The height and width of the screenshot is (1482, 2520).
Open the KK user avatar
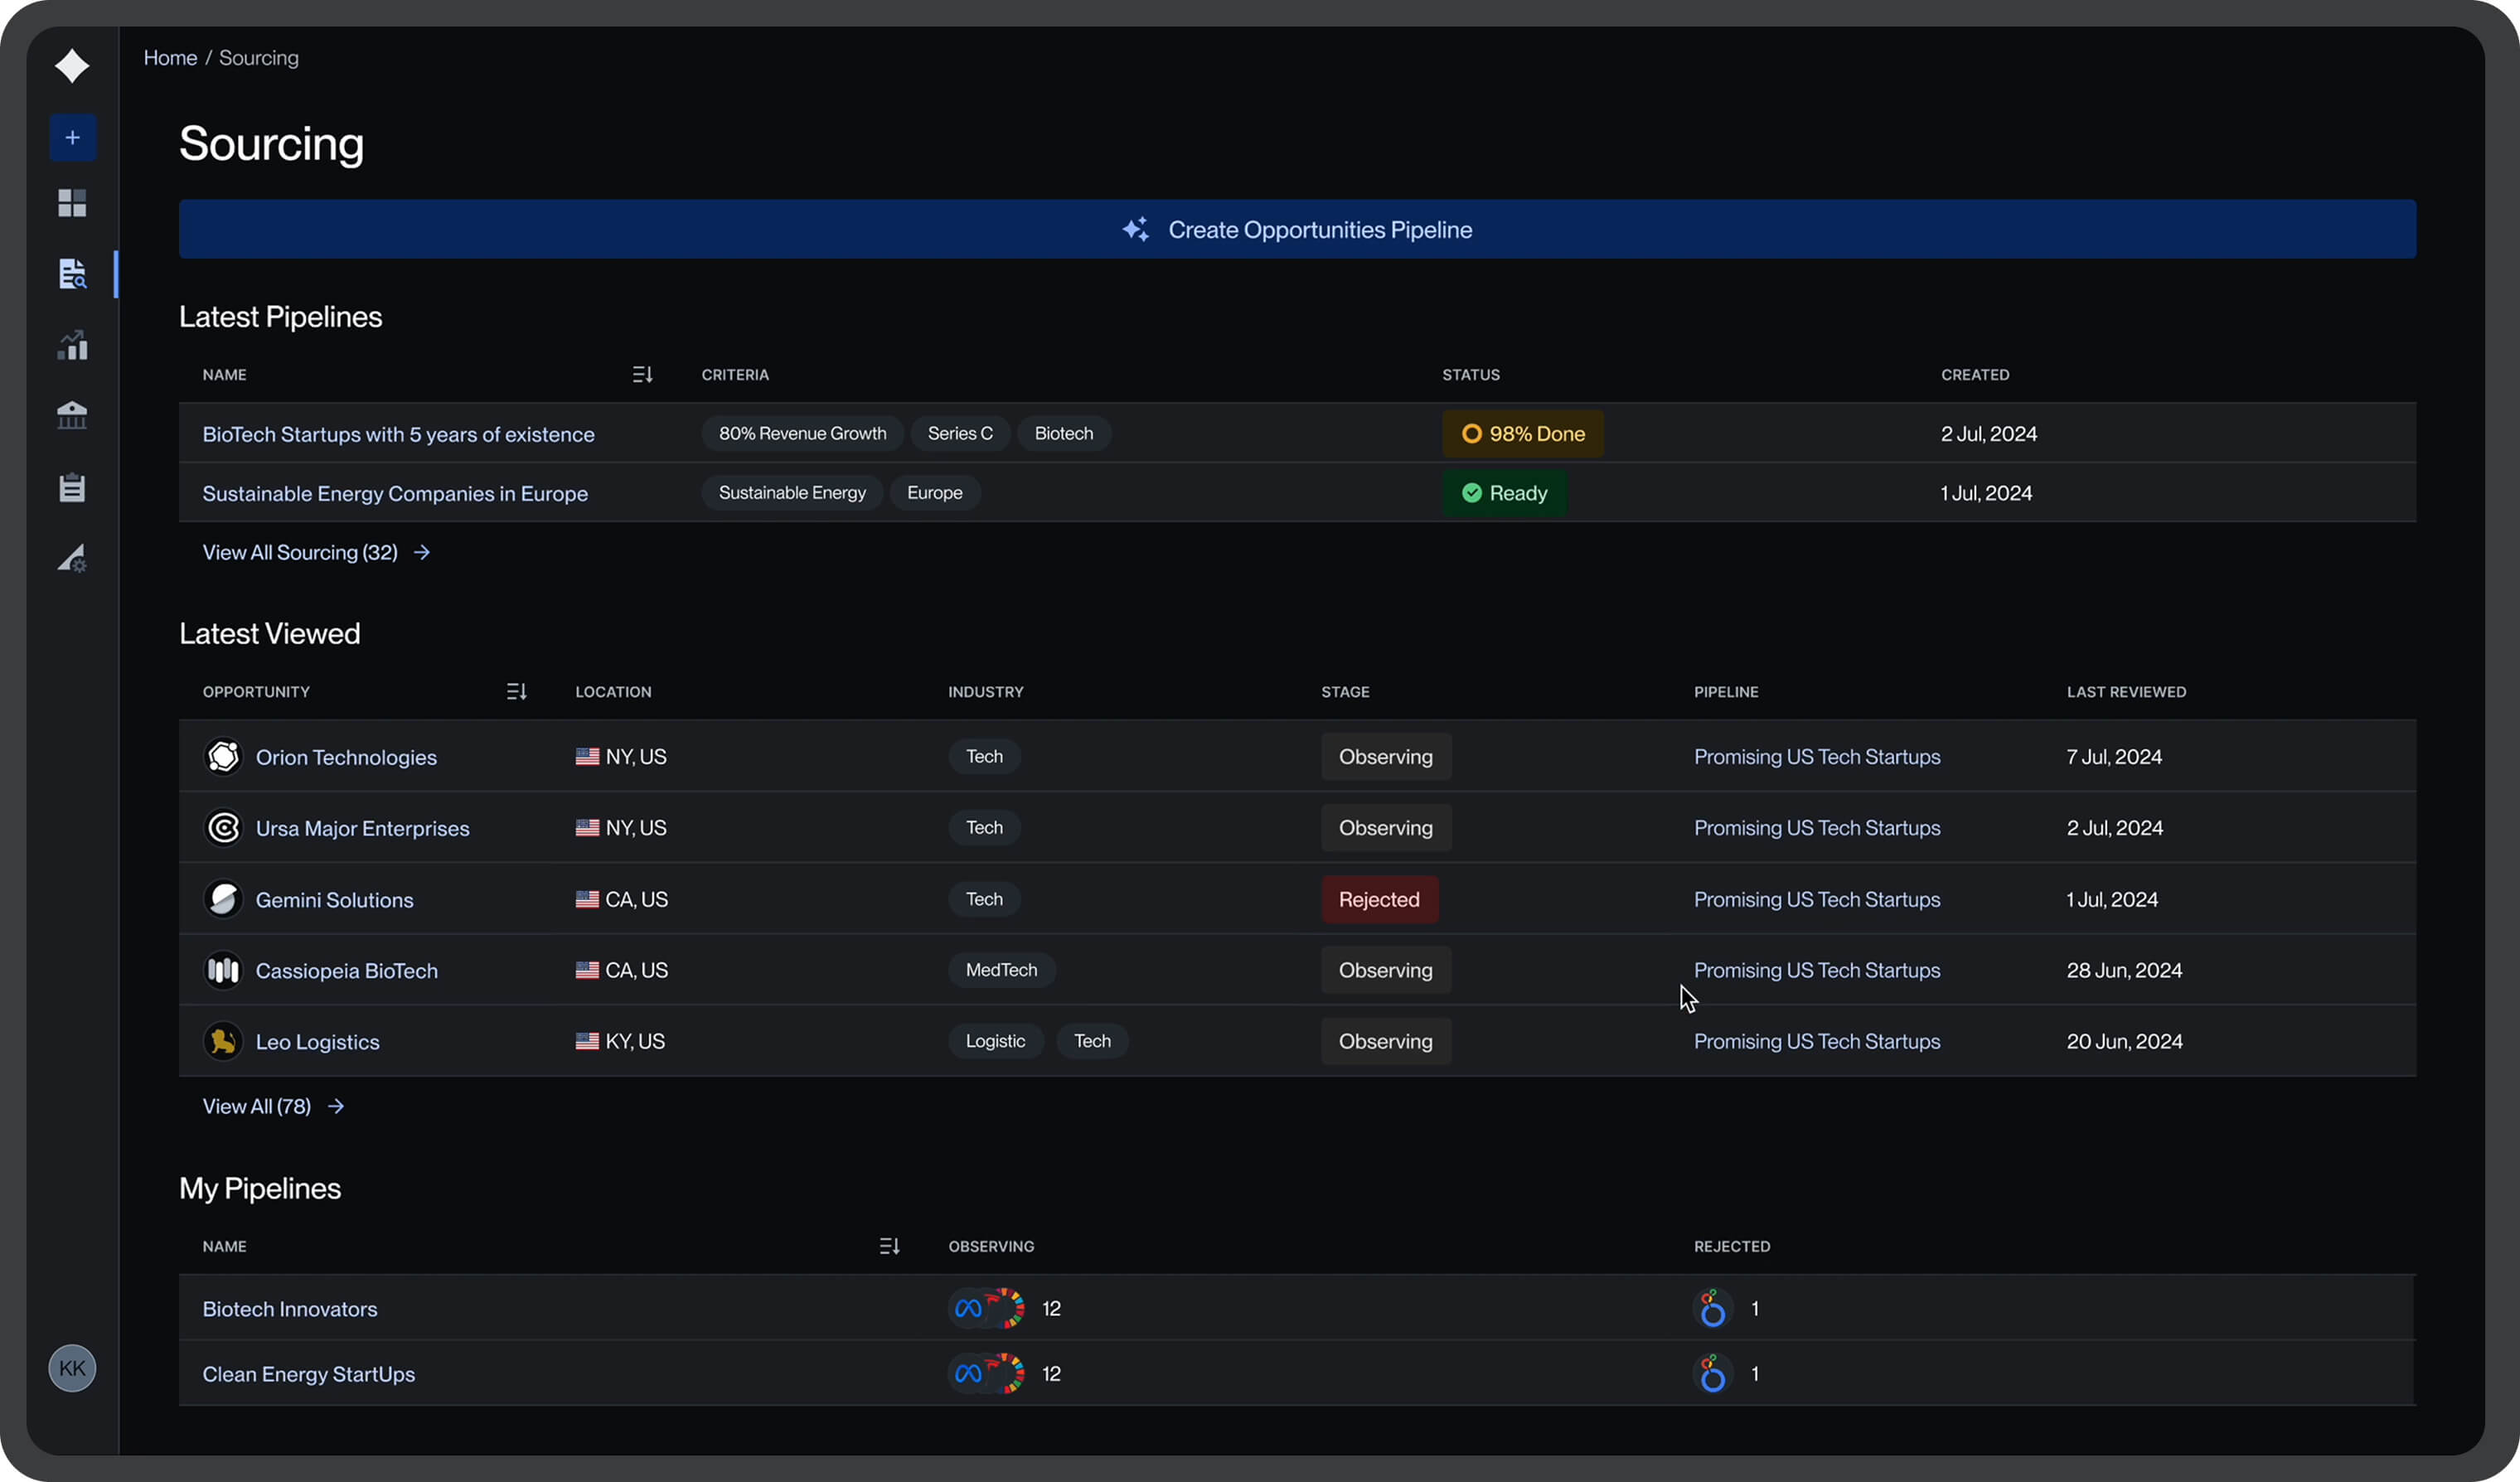pos(72,1368)
